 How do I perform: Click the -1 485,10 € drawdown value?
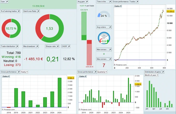[x=33, y=59]
